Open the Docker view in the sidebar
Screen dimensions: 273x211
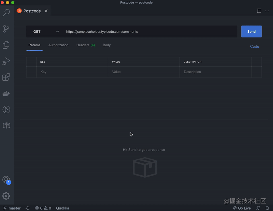point(6,93)
